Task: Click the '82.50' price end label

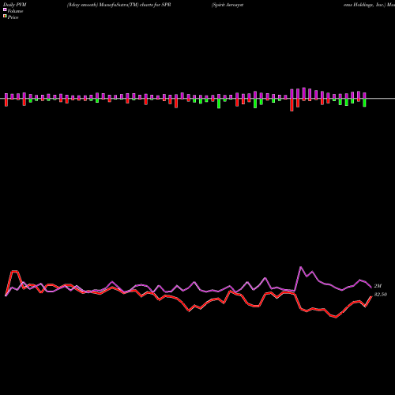Action: 381,295
